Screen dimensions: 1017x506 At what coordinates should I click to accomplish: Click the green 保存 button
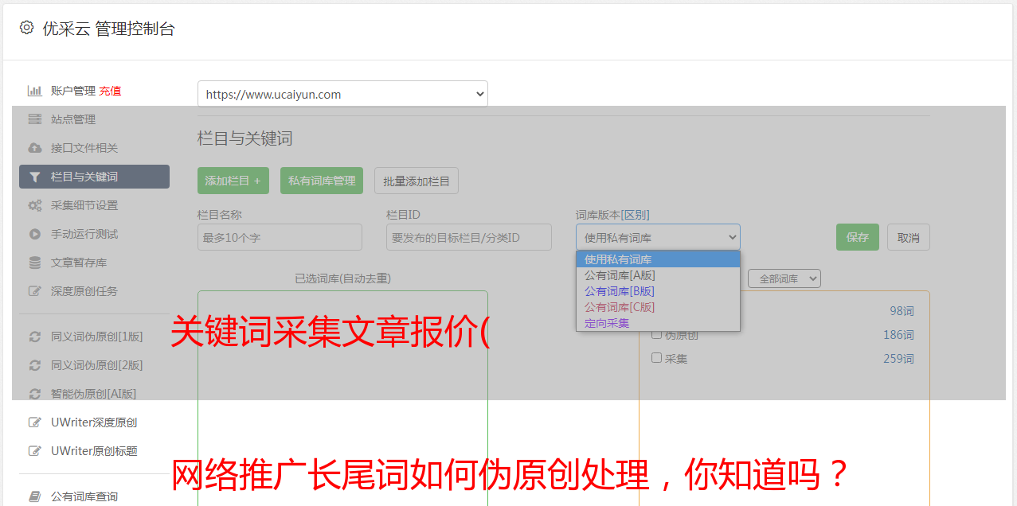click(x=858, y=237)
